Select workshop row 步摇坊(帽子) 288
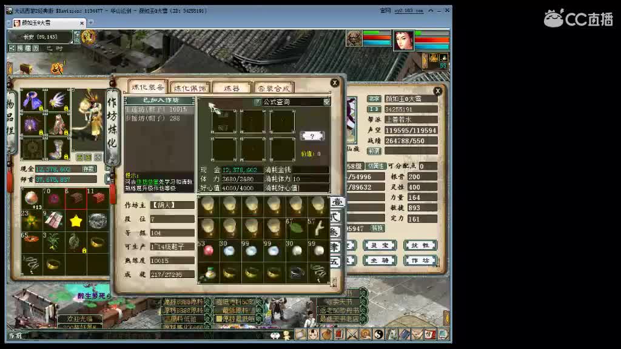 [159, 118]
